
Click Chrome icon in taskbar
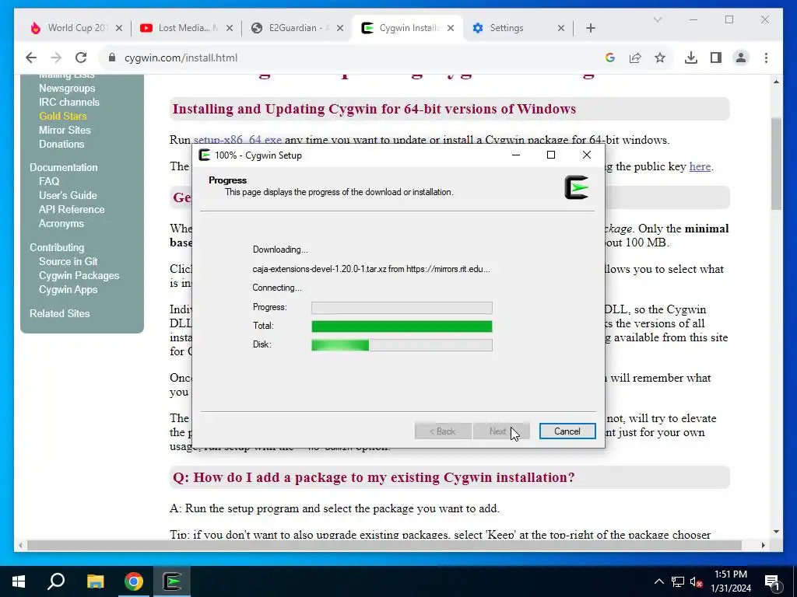point(134,581)
